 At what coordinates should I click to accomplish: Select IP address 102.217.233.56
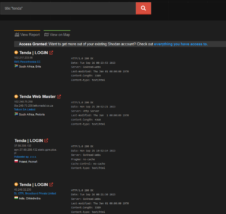[23, 57]
